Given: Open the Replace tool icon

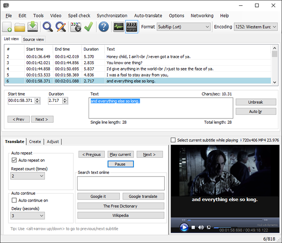Looking at the screenshot, I should pos(61,27).
